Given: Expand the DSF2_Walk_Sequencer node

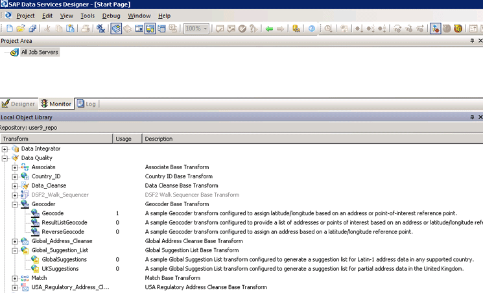Looking at the screenshot, I should [x=15, y=195].
